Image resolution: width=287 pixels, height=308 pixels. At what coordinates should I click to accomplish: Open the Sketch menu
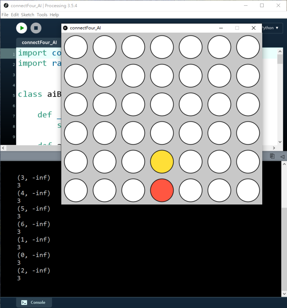[x=28, y=15]
